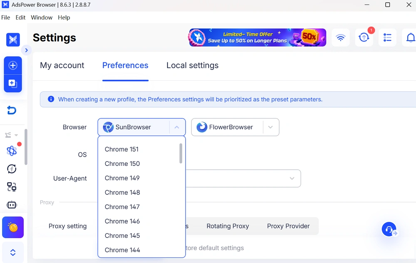The height and width of the screenshot is (263, 416).
Task: Open the window synchronizer sidebar icon
Action: click(x=12, y=187)
